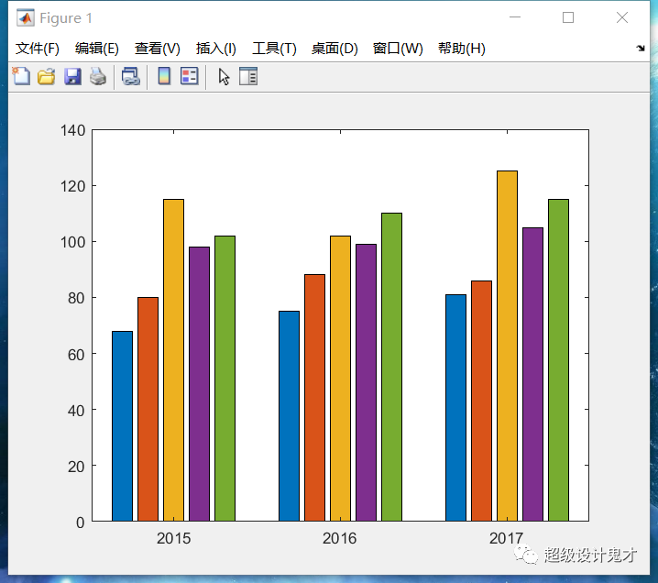Open the 编辑(E) menu

(97, 49)
